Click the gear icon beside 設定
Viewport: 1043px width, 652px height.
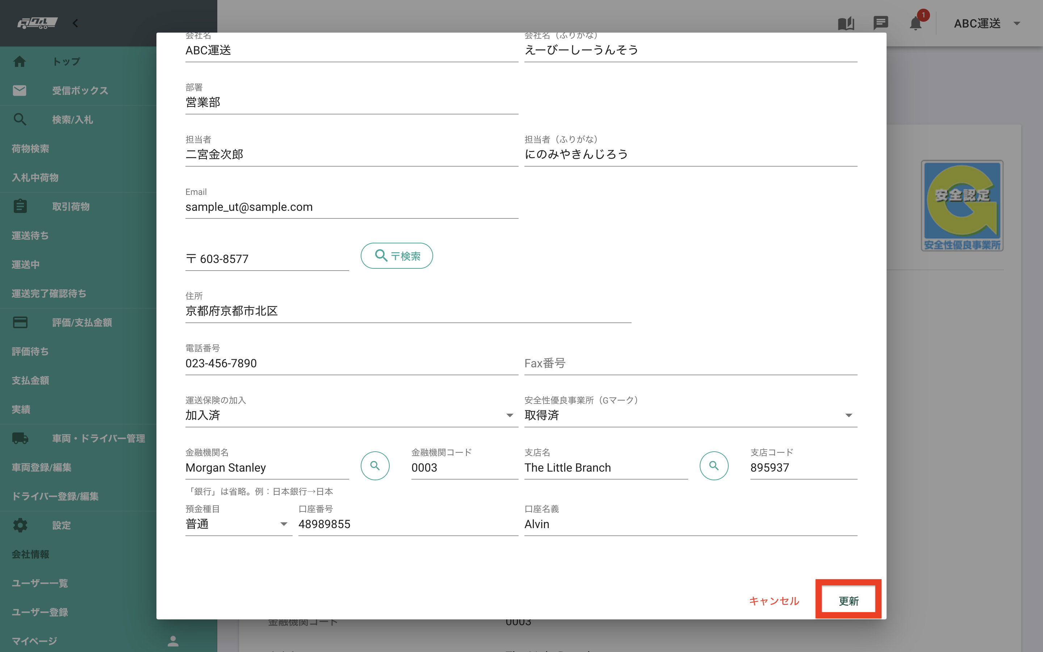[20, 525]
